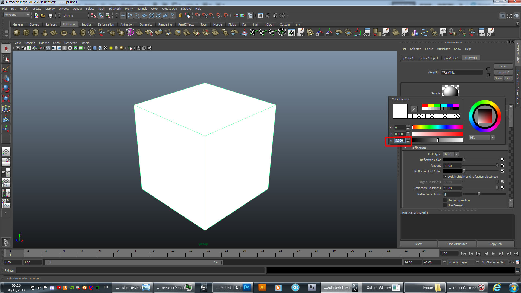Select the polygon sphere shelf icon
This screenshot has width=521, height=293.
click(17, 33)
